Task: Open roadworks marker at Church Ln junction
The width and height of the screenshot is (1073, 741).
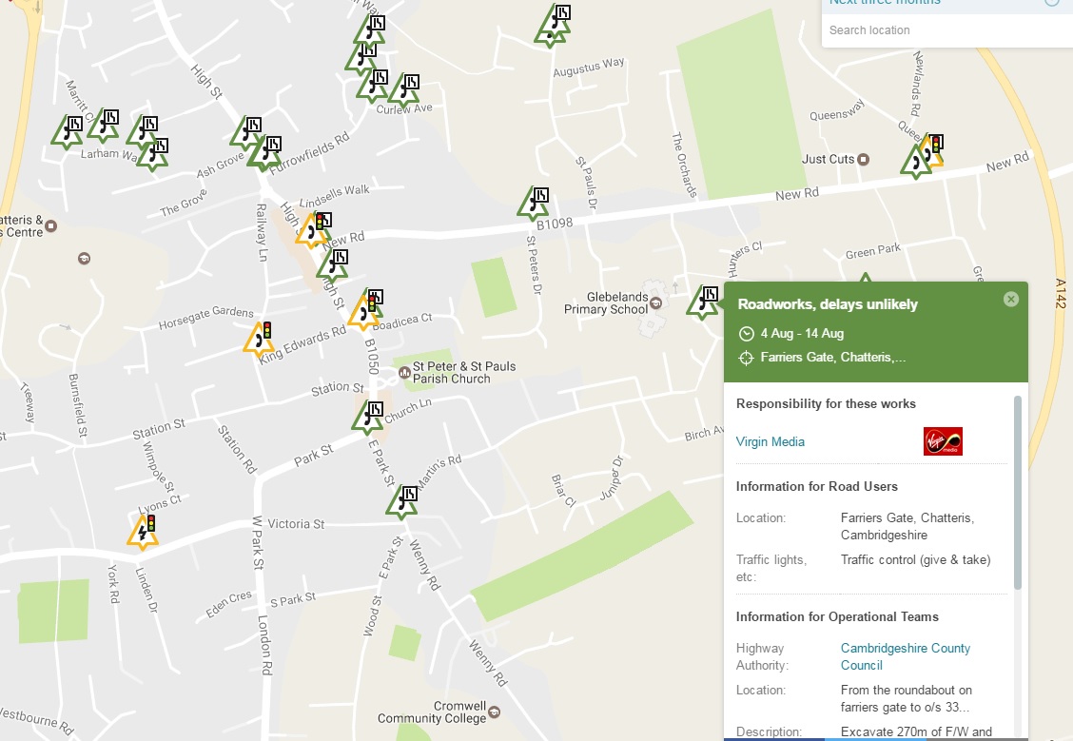Action: tap(368, 418)
